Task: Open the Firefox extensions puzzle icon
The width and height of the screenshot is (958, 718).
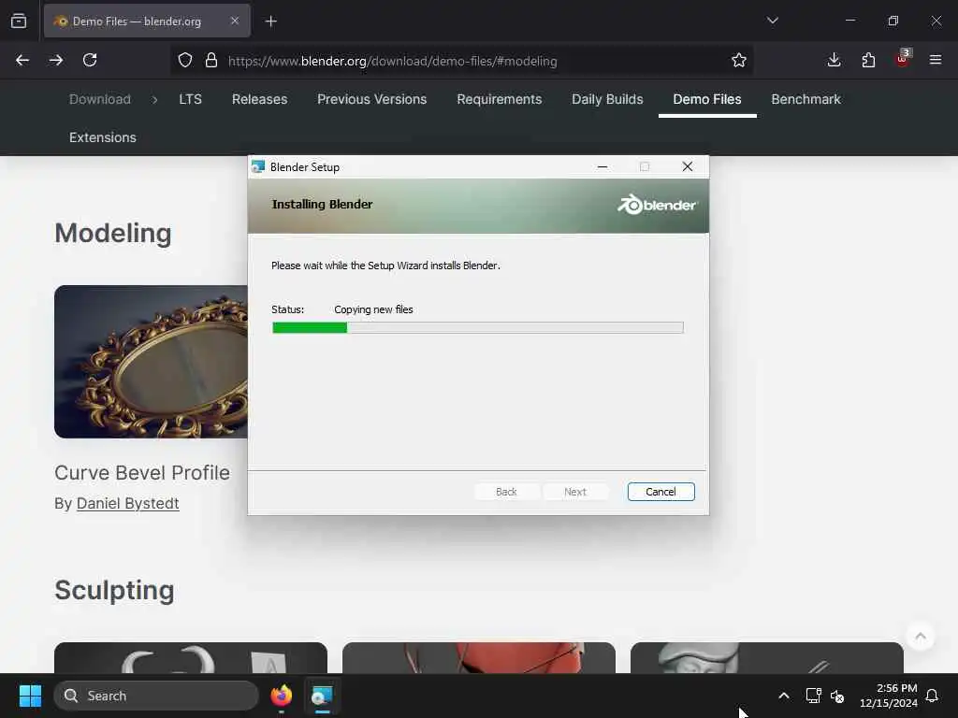Action: pos(868,60)
